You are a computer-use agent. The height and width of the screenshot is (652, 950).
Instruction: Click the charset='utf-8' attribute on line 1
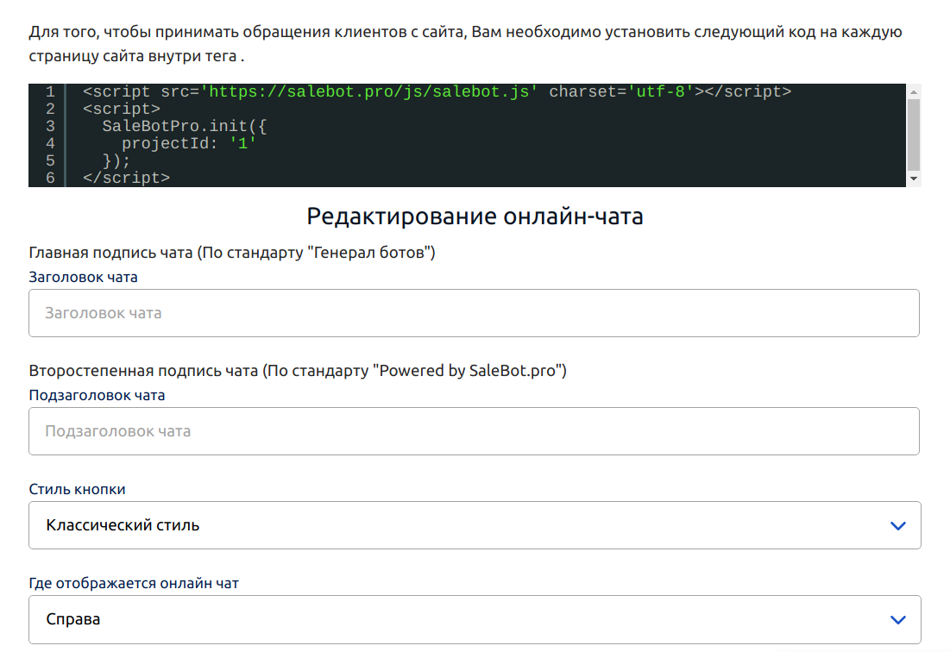(x=621, y=92)
